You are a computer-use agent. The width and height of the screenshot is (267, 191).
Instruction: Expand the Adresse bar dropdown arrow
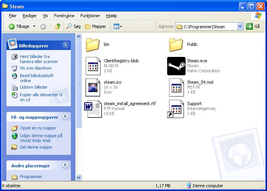point(240,26)
